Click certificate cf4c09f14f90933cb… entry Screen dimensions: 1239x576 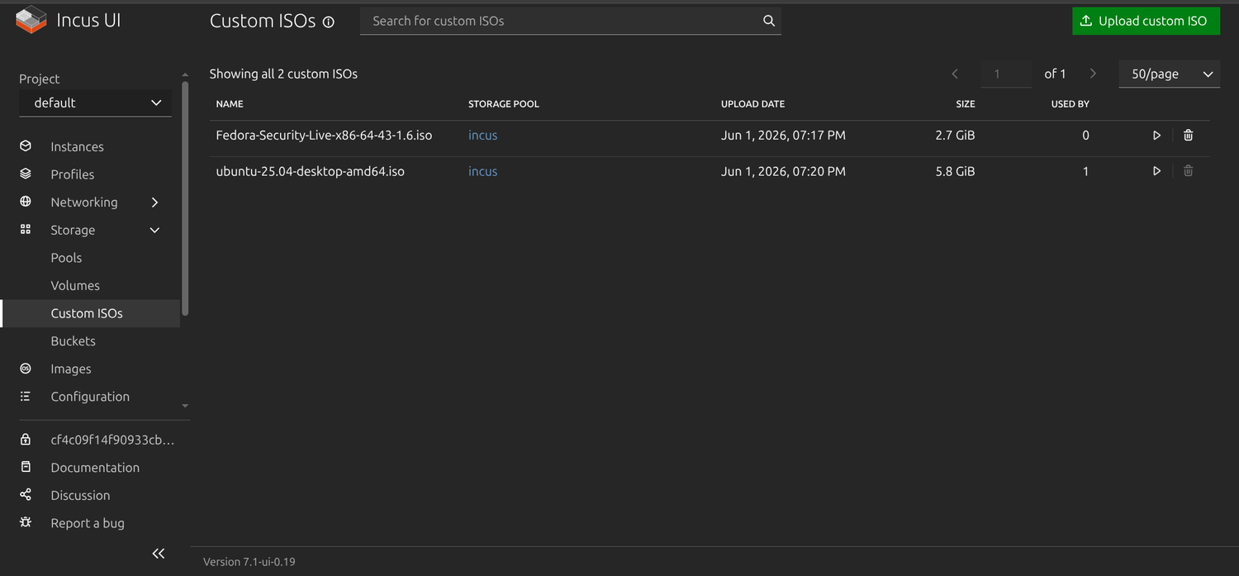[x=112, y=440]
